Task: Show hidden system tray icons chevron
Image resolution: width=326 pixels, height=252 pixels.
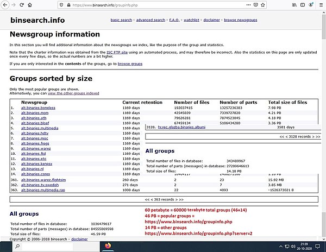Action: pos(280,247)
